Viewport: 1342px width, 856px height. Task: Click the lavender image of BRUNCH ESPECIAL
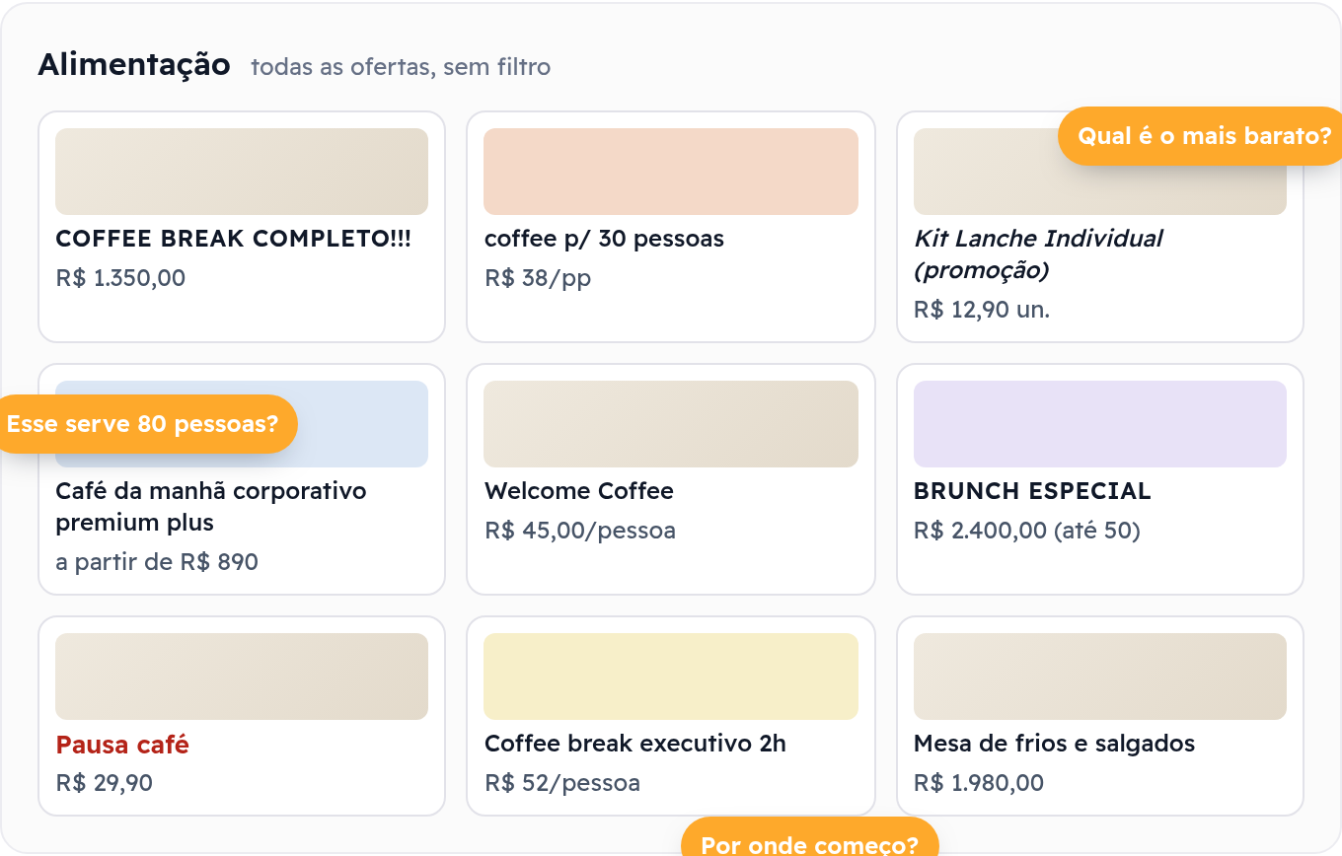coord(1100,424)
